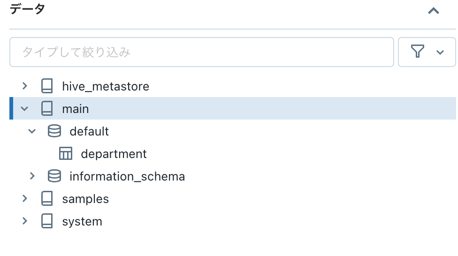This screenshot has width=458, height=256.
Task: Click the samples catalog book icon
Action: click(47, 199)
